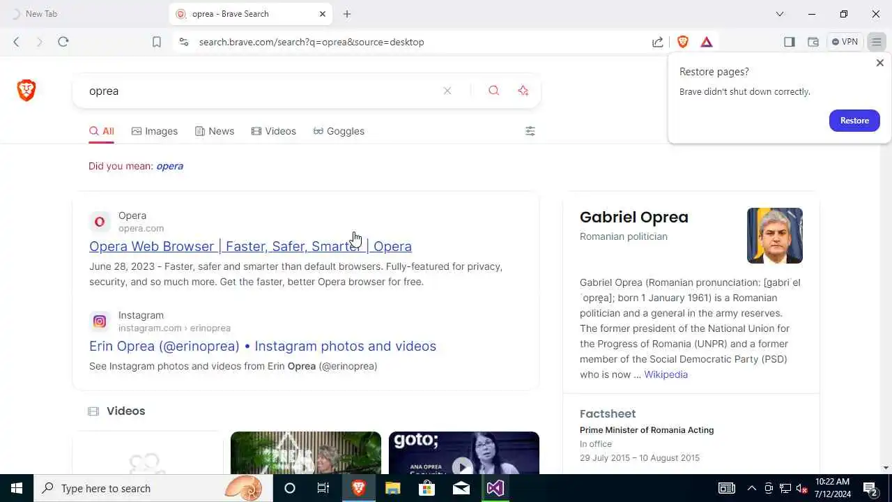This screenshot has height=502, width=892.
Task: Open Wikipedia link in Gabriel Oprea panel
Action: (x=666, y=374)
